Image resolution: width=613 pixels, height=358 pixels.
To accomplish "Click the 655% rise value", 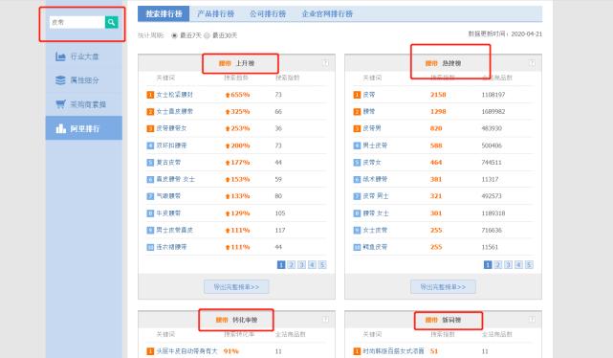I will pyautogui.click(x=238, y=95).
